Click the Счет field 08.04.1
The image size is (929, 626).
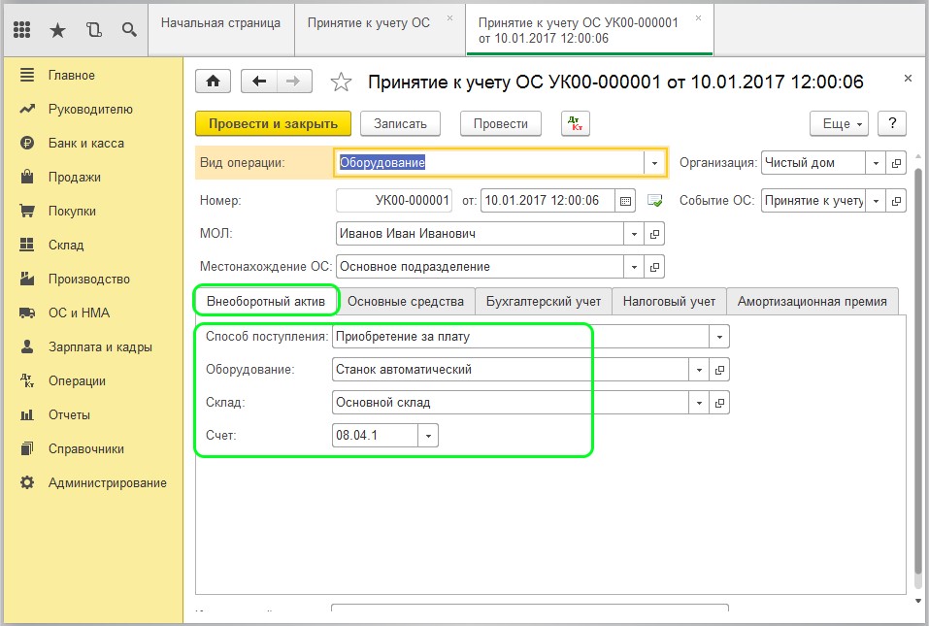[376, 436]
